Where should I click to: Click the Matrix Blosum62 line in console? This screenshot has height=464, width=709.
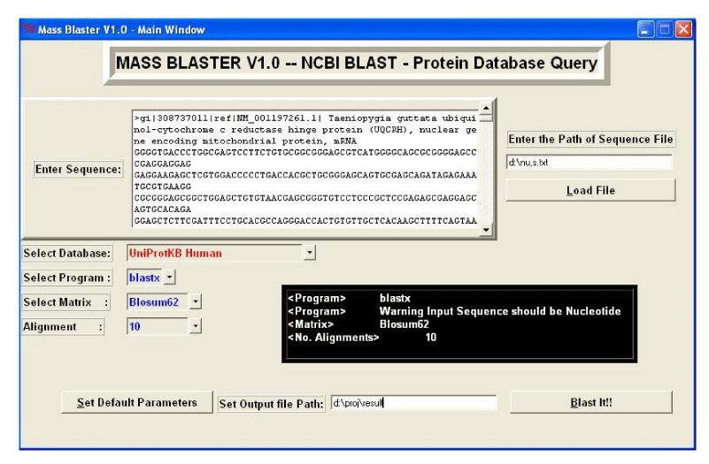(358, 324)
